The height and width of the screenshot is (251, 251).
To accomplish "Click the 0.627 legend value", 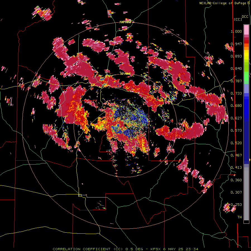I will (x=236, y=118).
